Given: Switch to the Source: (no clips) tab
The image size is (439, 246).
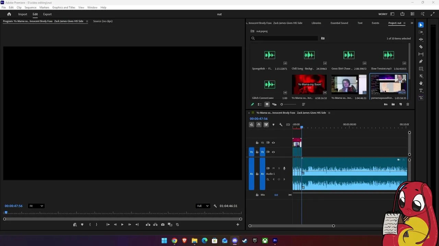Looking at the screenshot, I should tap(103, 21).
